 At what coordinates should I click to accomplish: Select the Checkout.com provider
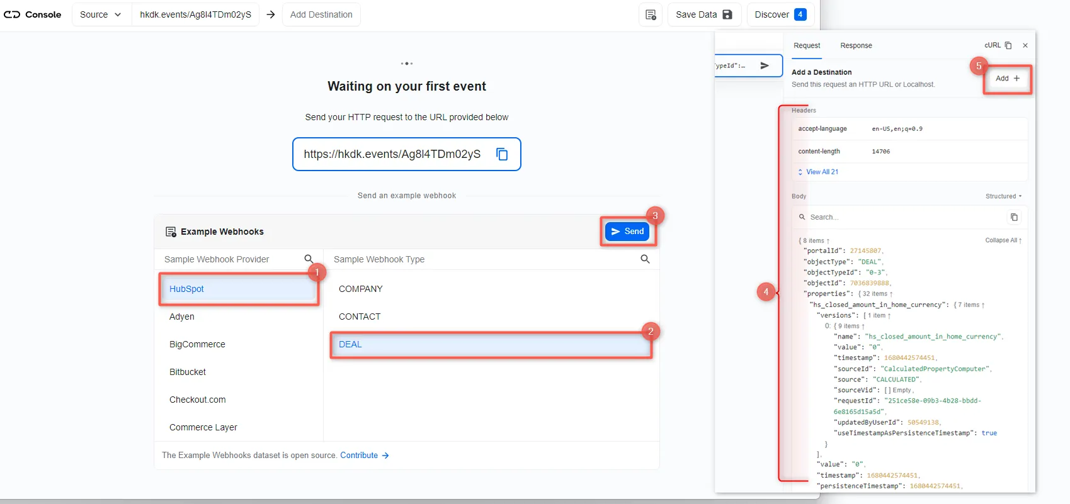239,400
